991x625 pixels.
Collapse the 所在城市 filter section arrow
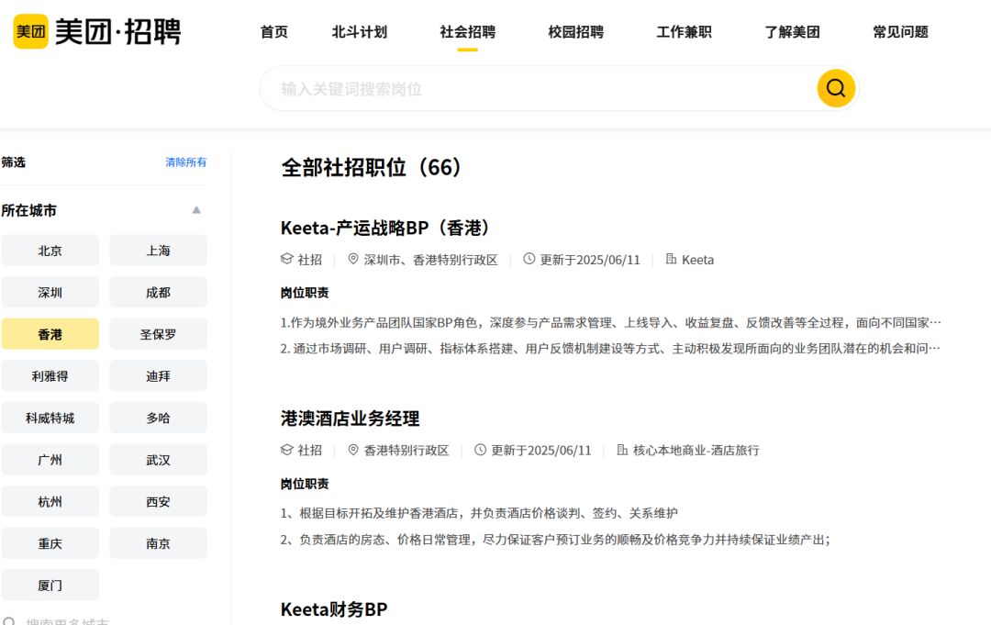[196, 210]
